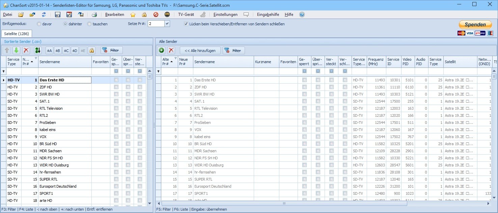Toggle favorite list ±D
This screenshot has height=213, width=498.
point(75,50)
